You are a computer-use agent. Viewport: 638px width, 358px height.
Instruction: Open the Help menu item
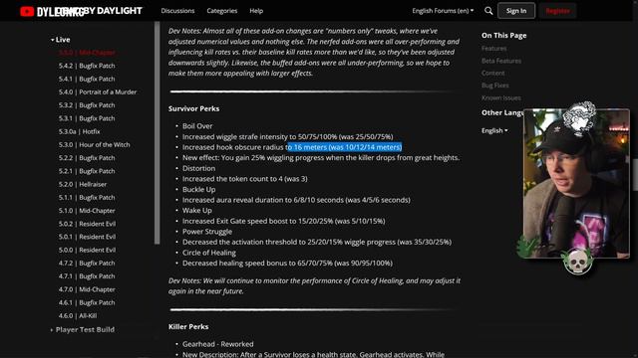click(x=256, y=11)
